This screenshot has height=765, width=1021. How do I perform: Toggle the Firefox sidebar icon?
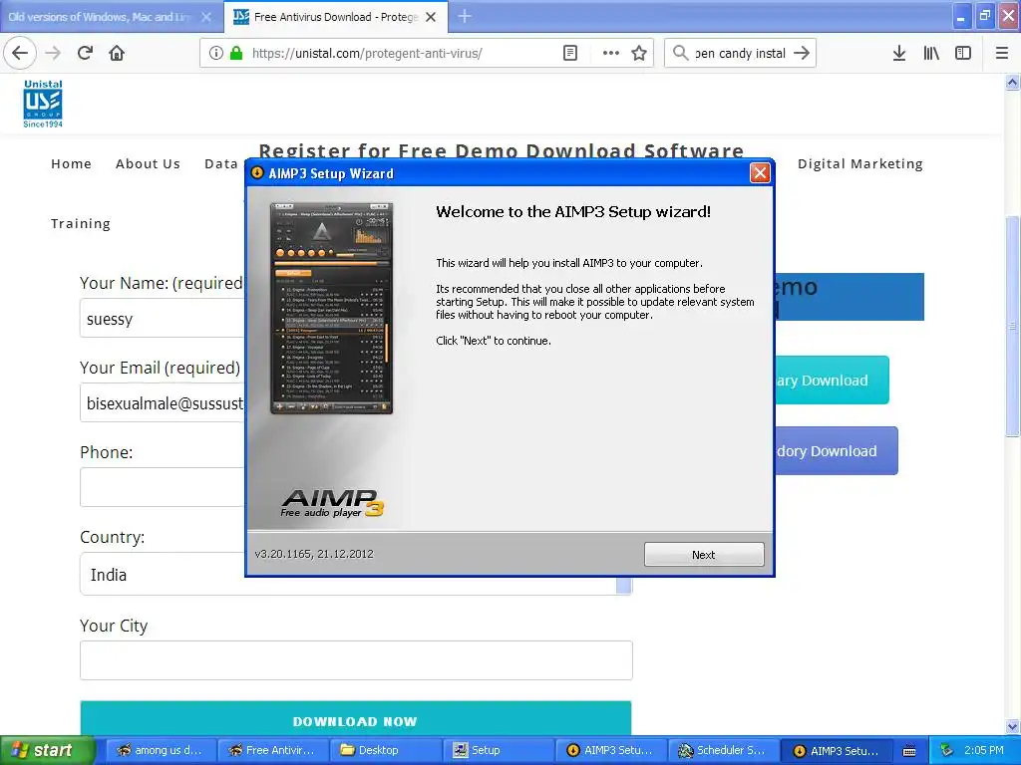(963, 53)
